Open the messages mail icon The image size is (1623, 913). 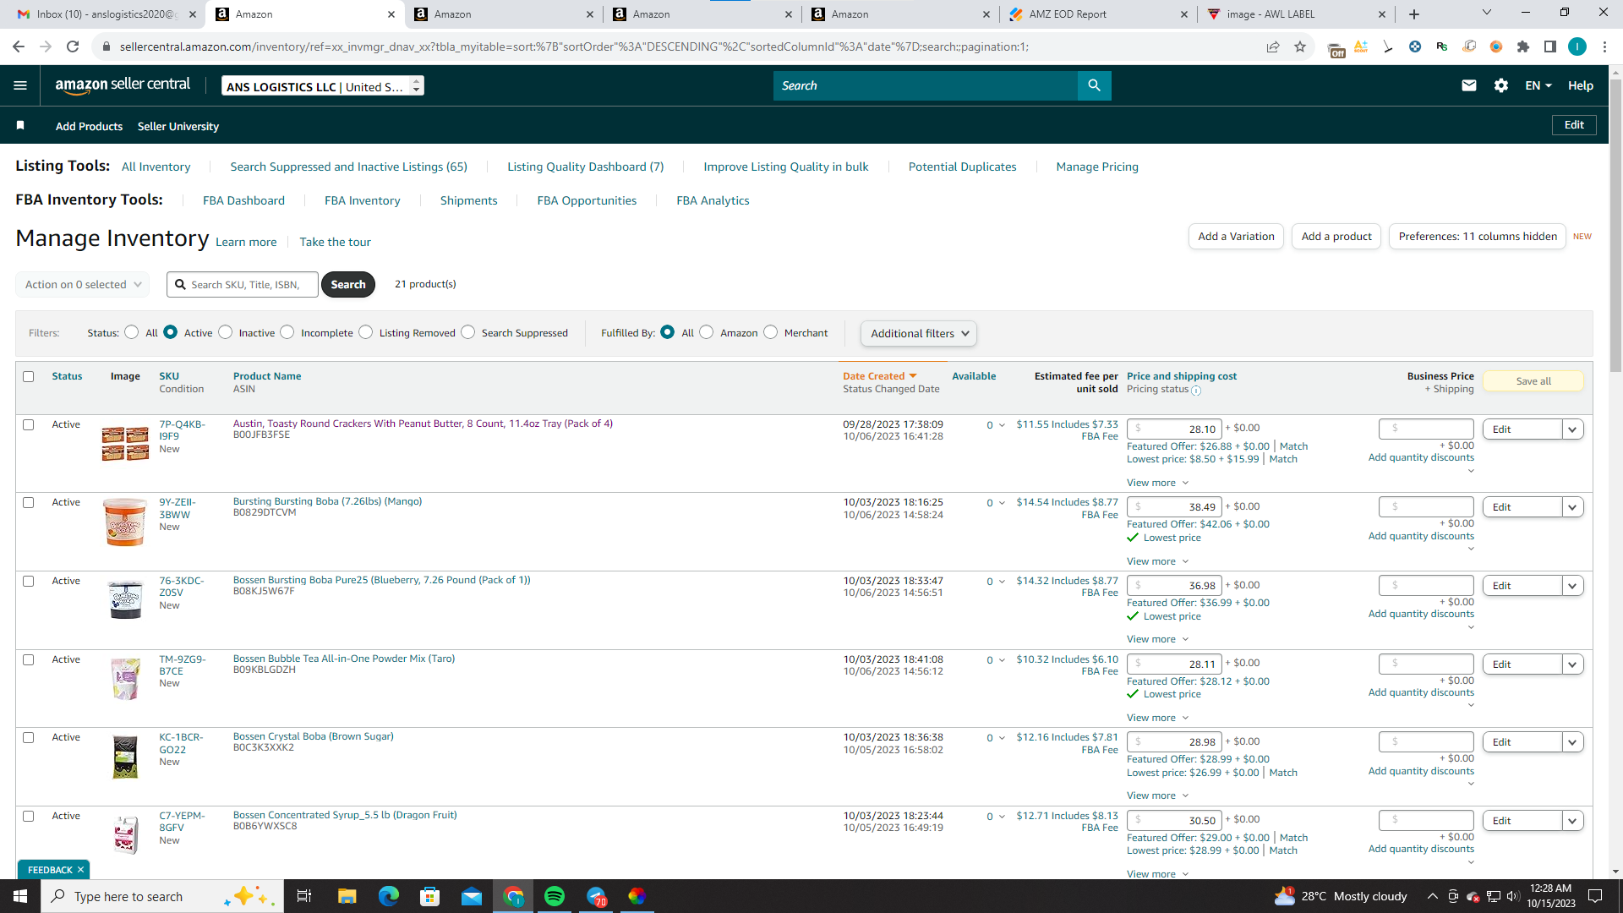(1469, 85)
